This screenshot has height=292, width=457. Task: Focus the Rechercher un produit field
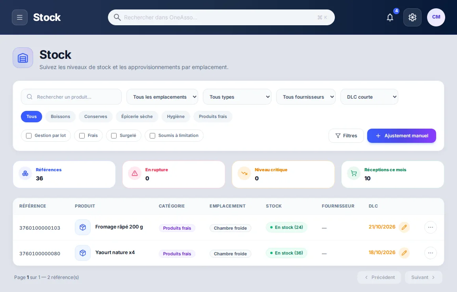point(71,97)
